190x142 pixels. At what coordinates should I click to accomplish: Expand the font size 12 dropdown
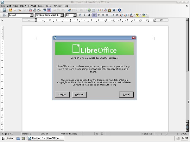click(x=75, y=15)
